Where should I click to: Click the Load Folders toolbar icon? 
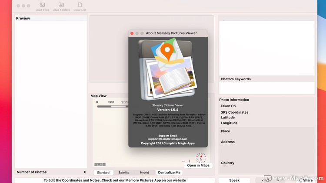pos(61,7)
